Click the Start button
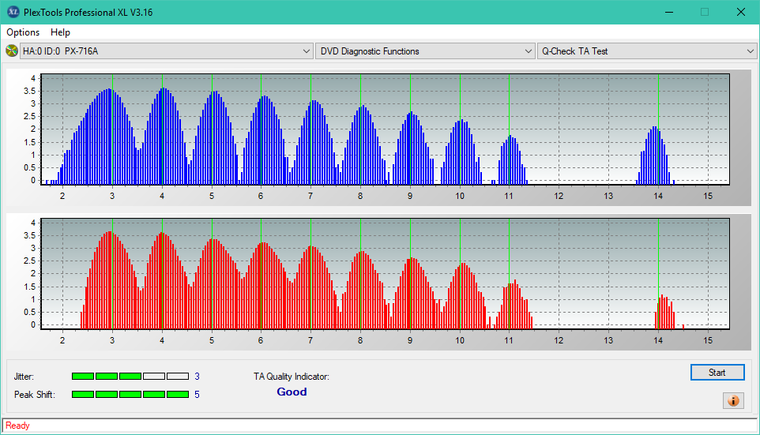This screenshot has width=760, height=435. click(717, 373)
